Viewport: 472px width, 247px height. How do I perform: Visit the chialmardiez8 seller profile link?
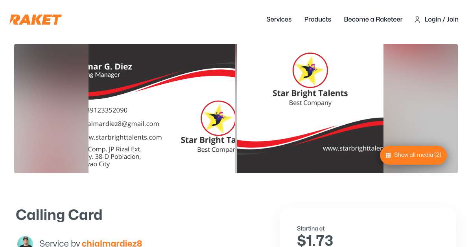(x=112, y=243)
